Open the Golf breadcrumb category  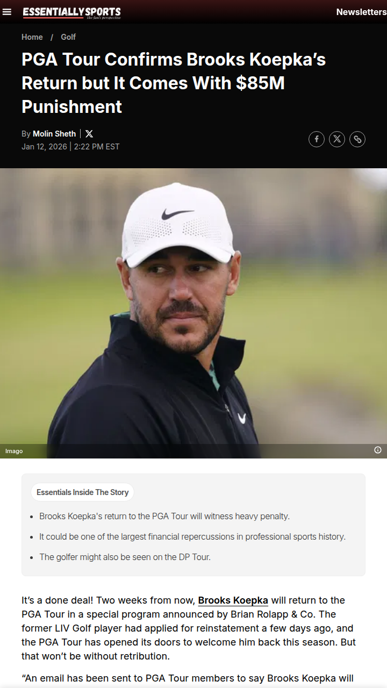[x=68, y=37]
